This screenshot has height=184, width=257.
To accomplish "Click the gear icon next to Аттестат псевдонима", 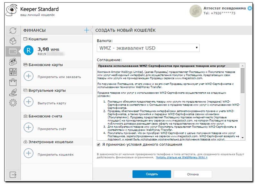I will 250,8.
